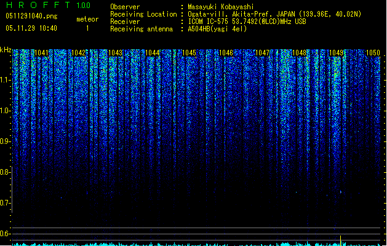Screen dimensions: 387x246
Task: Click the kHz axis unit label
Action: click(6, 50)
